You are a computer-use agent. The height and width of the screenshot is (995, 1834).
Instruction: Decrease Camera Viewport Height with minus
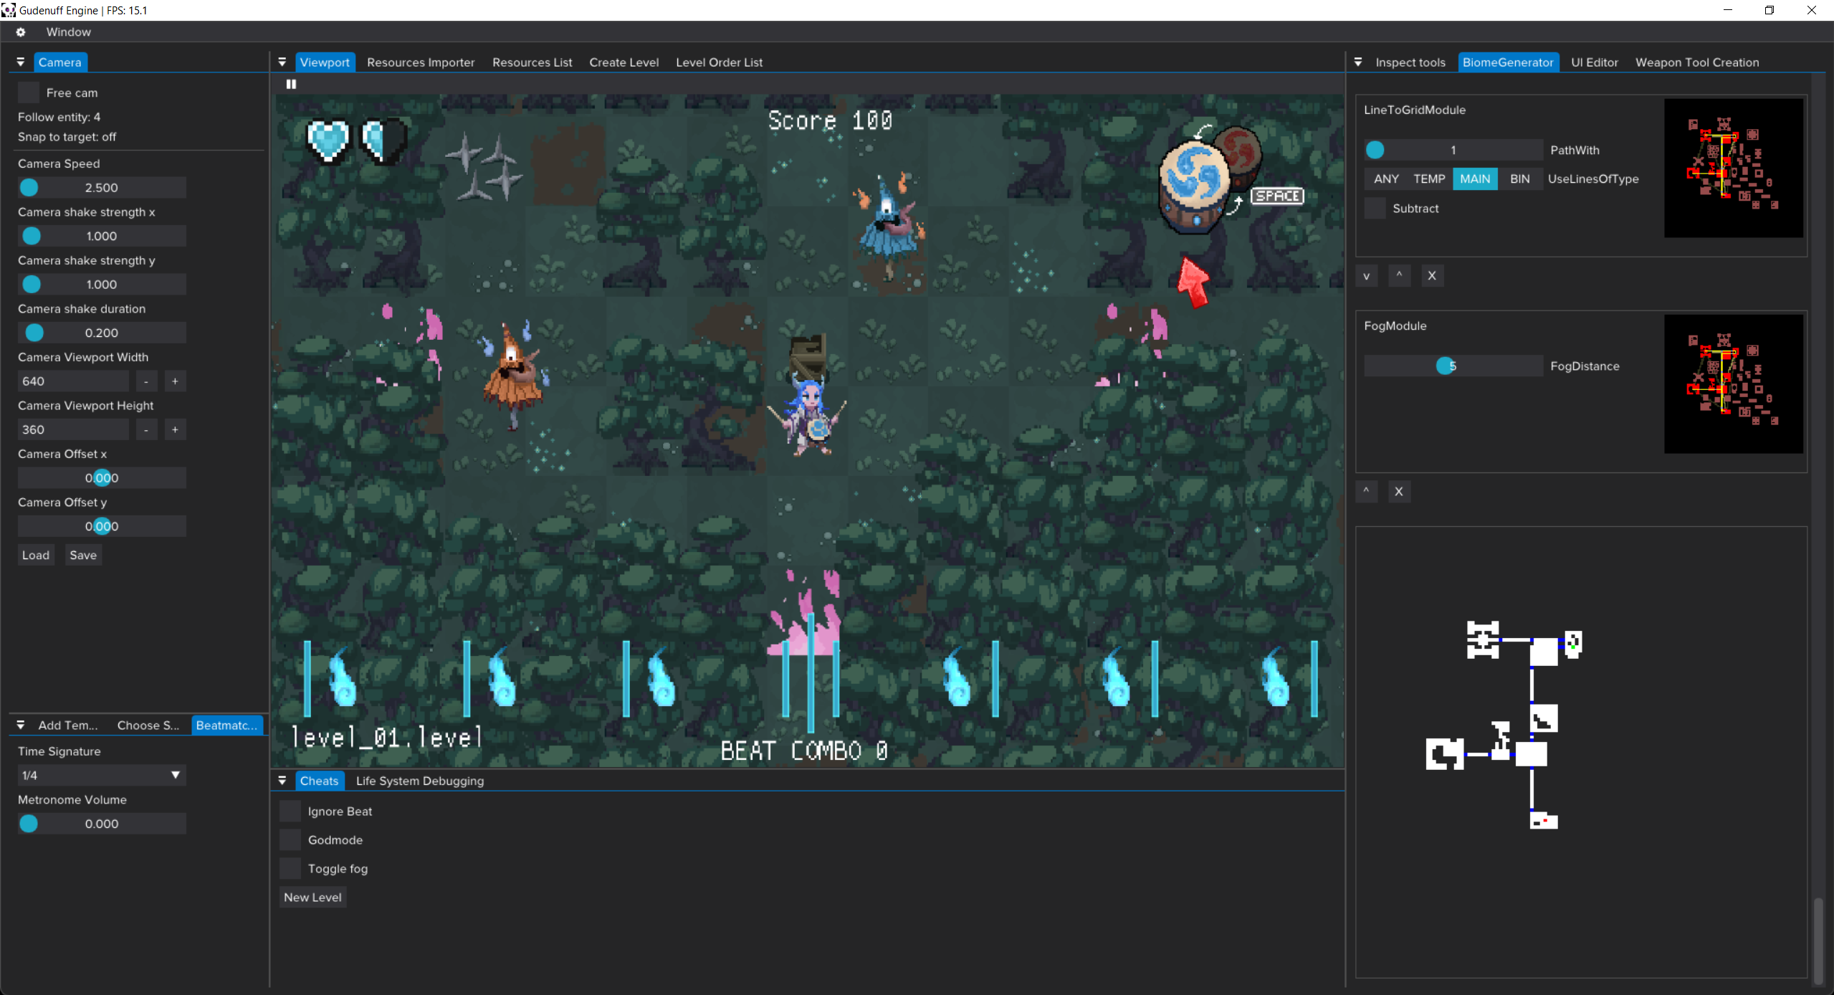[x=146, y=430]
